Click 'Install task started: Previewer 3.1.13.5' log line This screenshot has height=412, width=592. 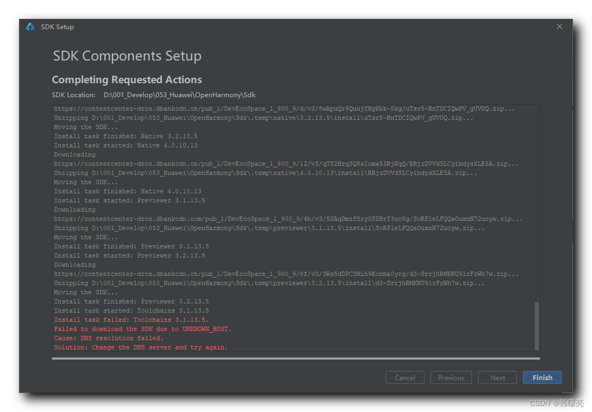point(129,200)
